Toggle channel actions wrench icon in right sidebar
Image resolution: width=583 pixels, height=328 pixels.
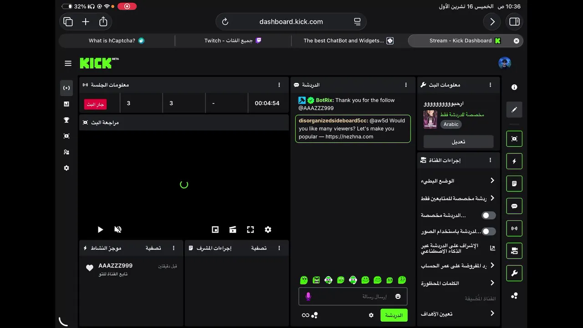click(x=514, y=273)
